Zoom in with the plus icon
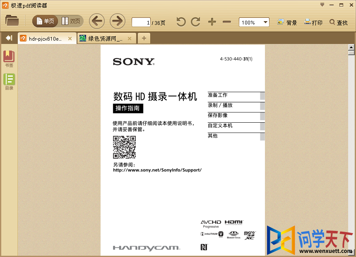Screen dimensions: 356x257 click(x=212, y=22)
